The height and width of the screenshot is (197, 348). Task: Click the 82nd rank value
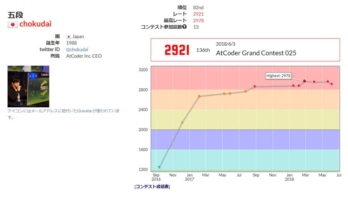(198, 8)
